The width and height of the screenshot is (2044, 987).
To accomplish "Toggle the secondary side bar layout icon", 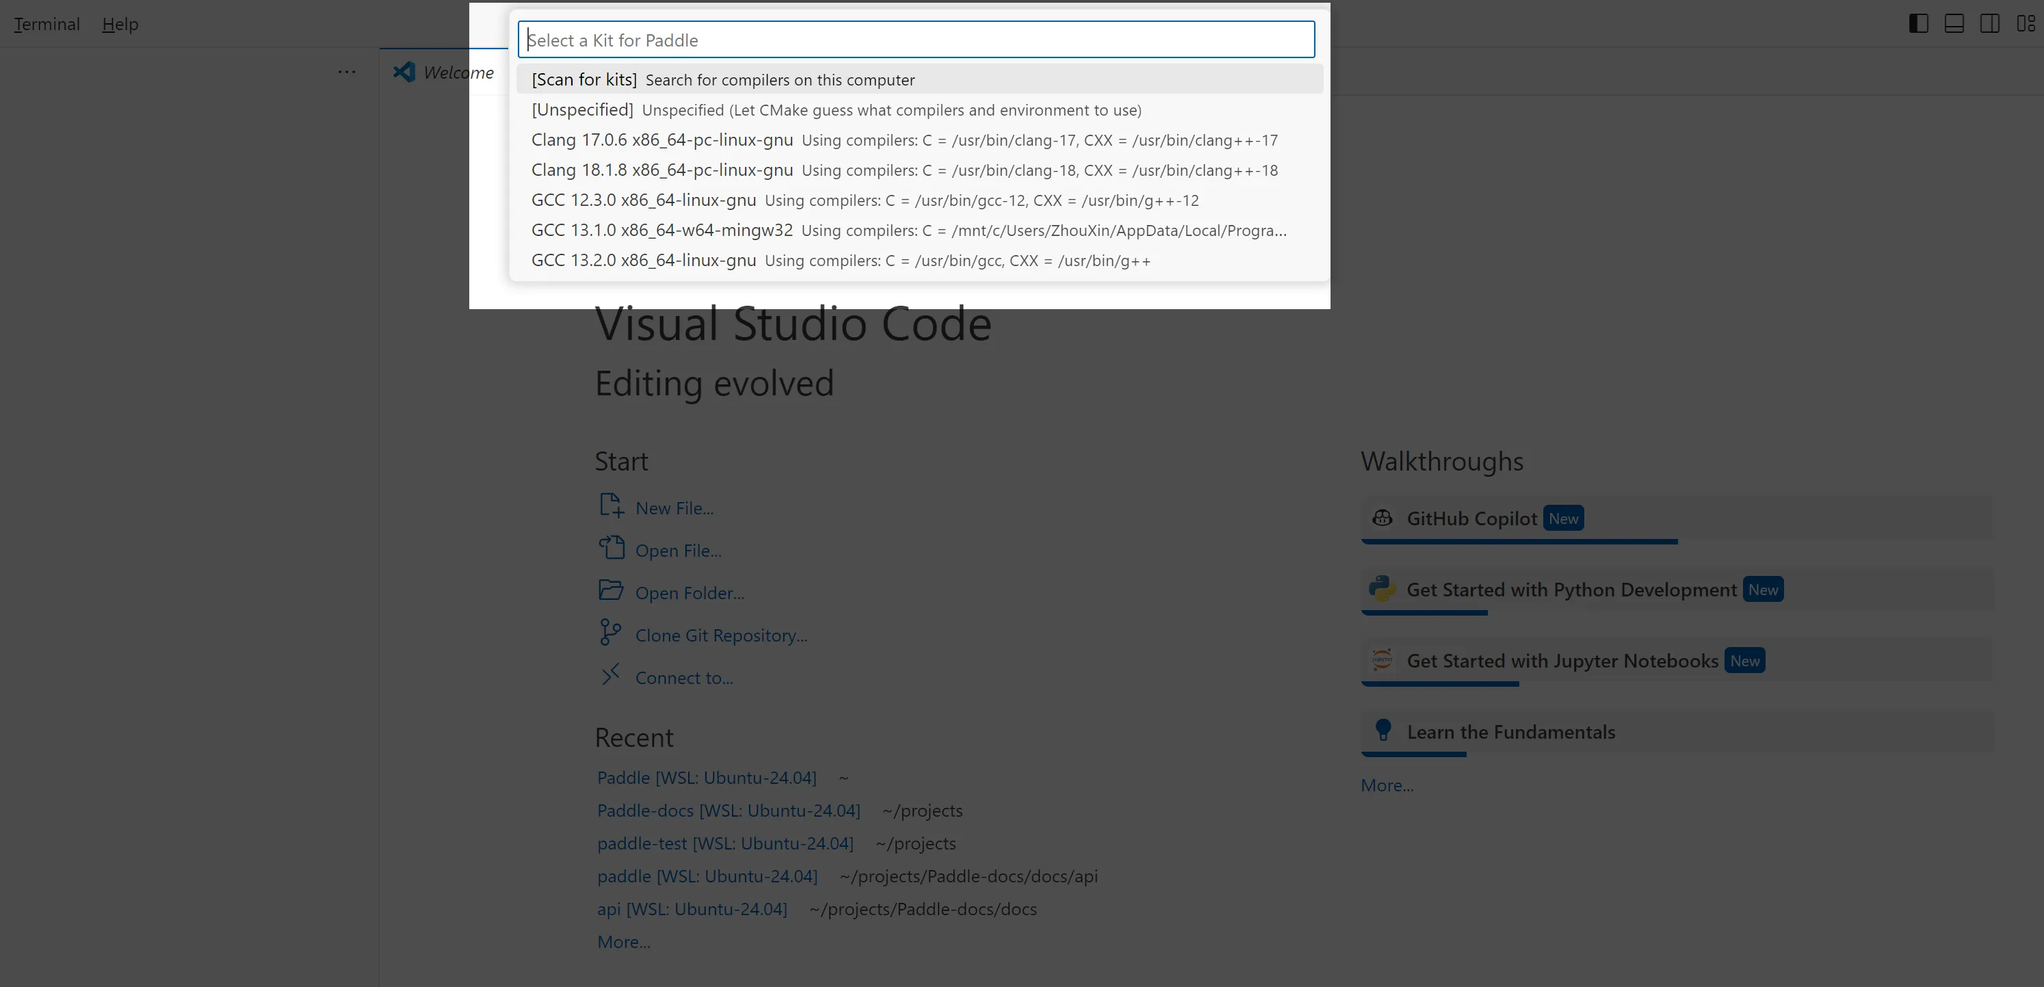I will point(1990,24).
